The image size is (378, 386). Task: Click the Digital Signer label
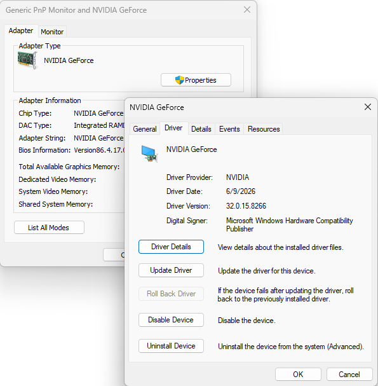(187, 221)
